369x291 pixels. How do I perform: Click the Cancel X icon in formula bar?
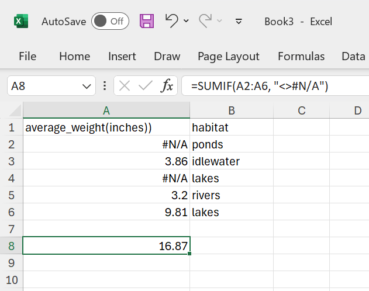[x=125, y=86]
